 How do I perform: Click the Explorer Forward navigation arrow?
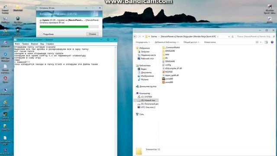coord(139,36)
